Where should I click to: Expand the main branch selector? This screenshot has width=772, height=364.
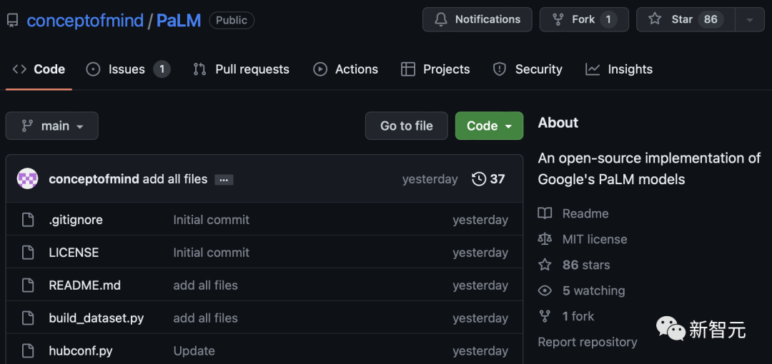pos(52,126)
